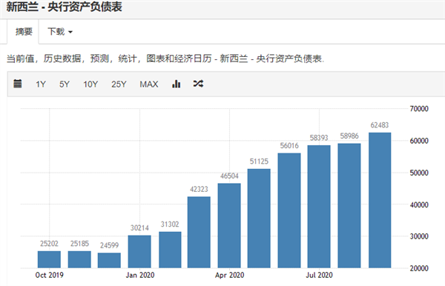Click the 51125 chart bar
The image size is (445, 286).
click(x=259, y=219)
